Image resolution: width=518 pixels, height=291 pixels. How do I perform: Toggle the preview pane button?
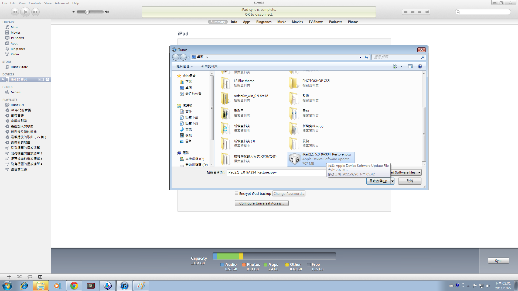410,66
